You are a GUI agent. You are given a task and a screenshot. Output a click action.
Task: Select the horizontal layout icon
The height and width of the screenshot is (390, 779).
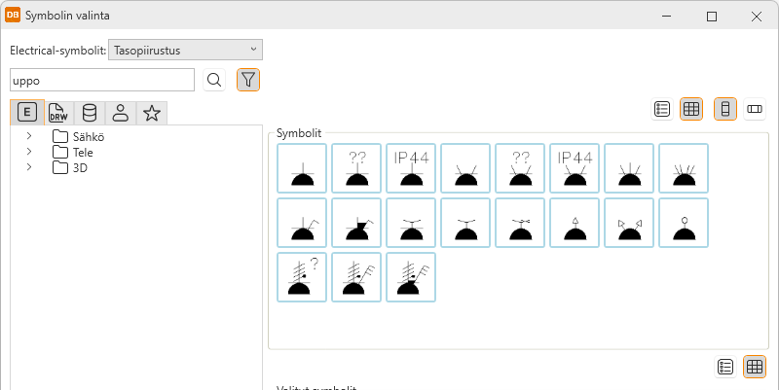[755, 109]
